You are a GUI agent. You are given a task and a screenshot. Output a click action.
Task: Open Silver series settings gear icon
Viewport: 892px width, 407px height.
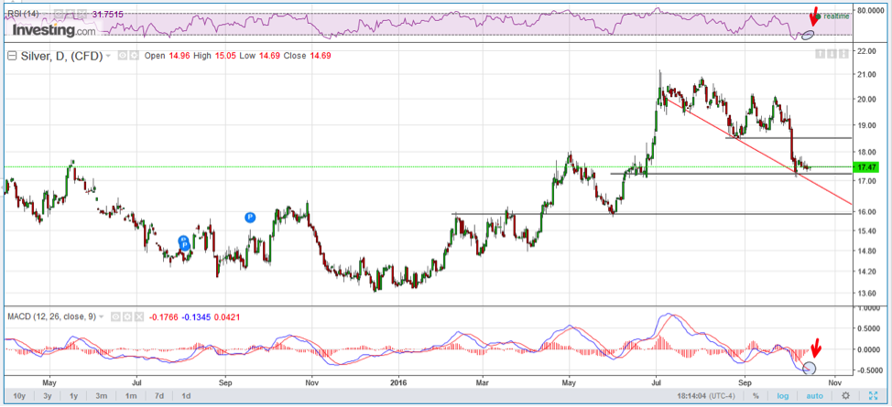[x=134, y=56]
